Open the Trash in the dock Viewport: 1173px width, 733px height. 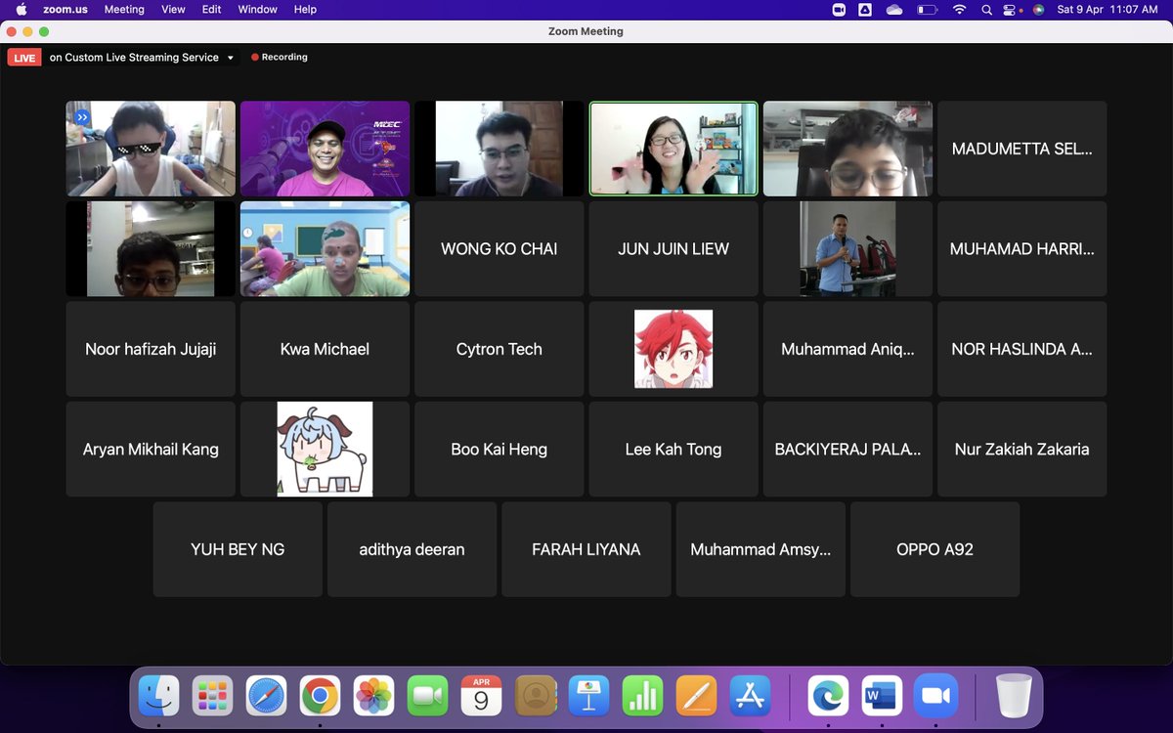[1014, 696]
